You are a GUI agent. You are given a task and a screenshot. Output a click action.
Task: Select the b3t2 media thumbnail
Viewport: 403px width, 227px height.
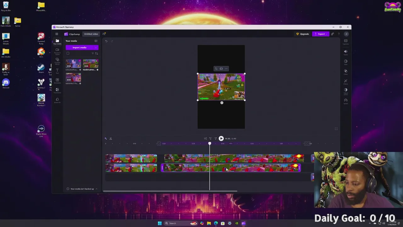[73, 64]
